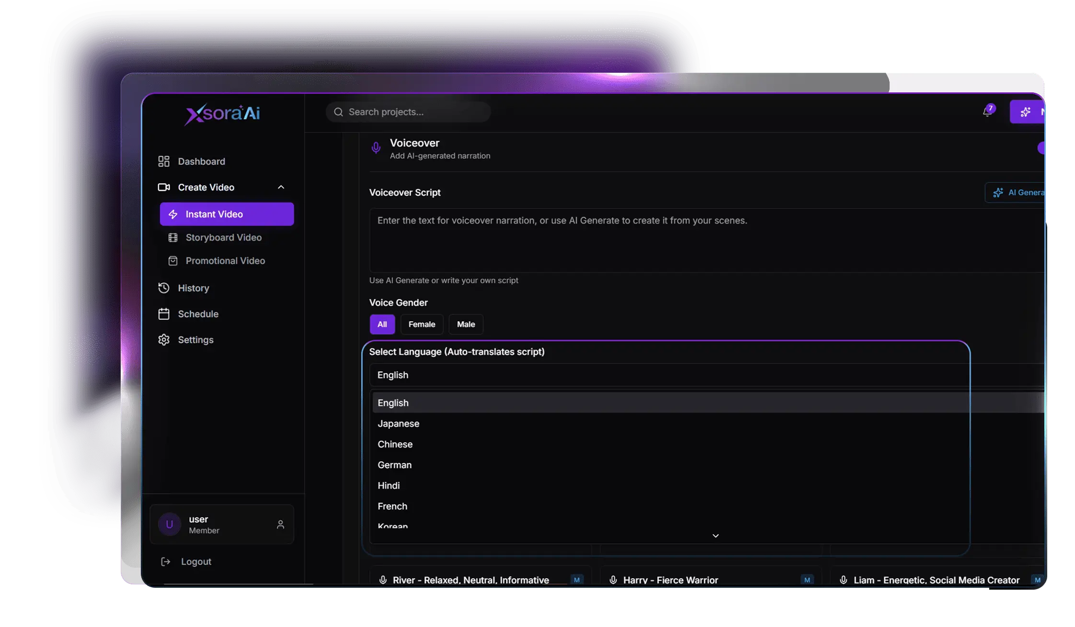Click the Storyboard Video film icon

(x=173, y=237)
